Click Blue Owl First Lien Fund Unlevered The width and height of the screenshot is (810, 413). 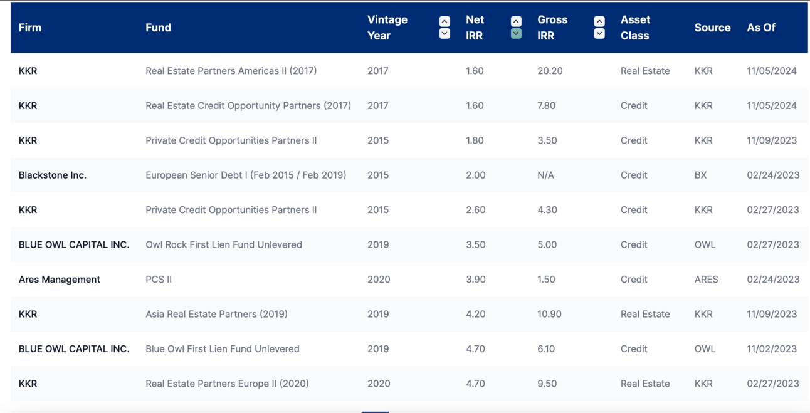223,349
